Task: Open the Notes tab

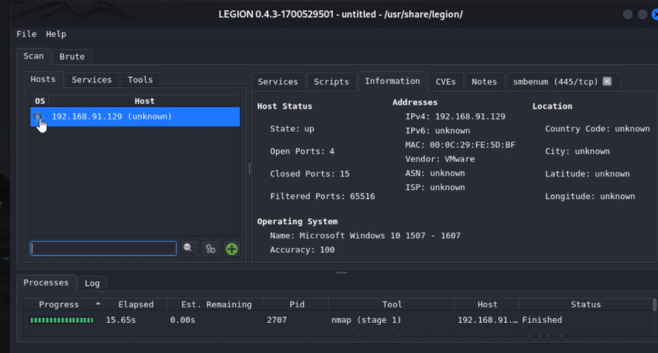Action: coord(484,82)
